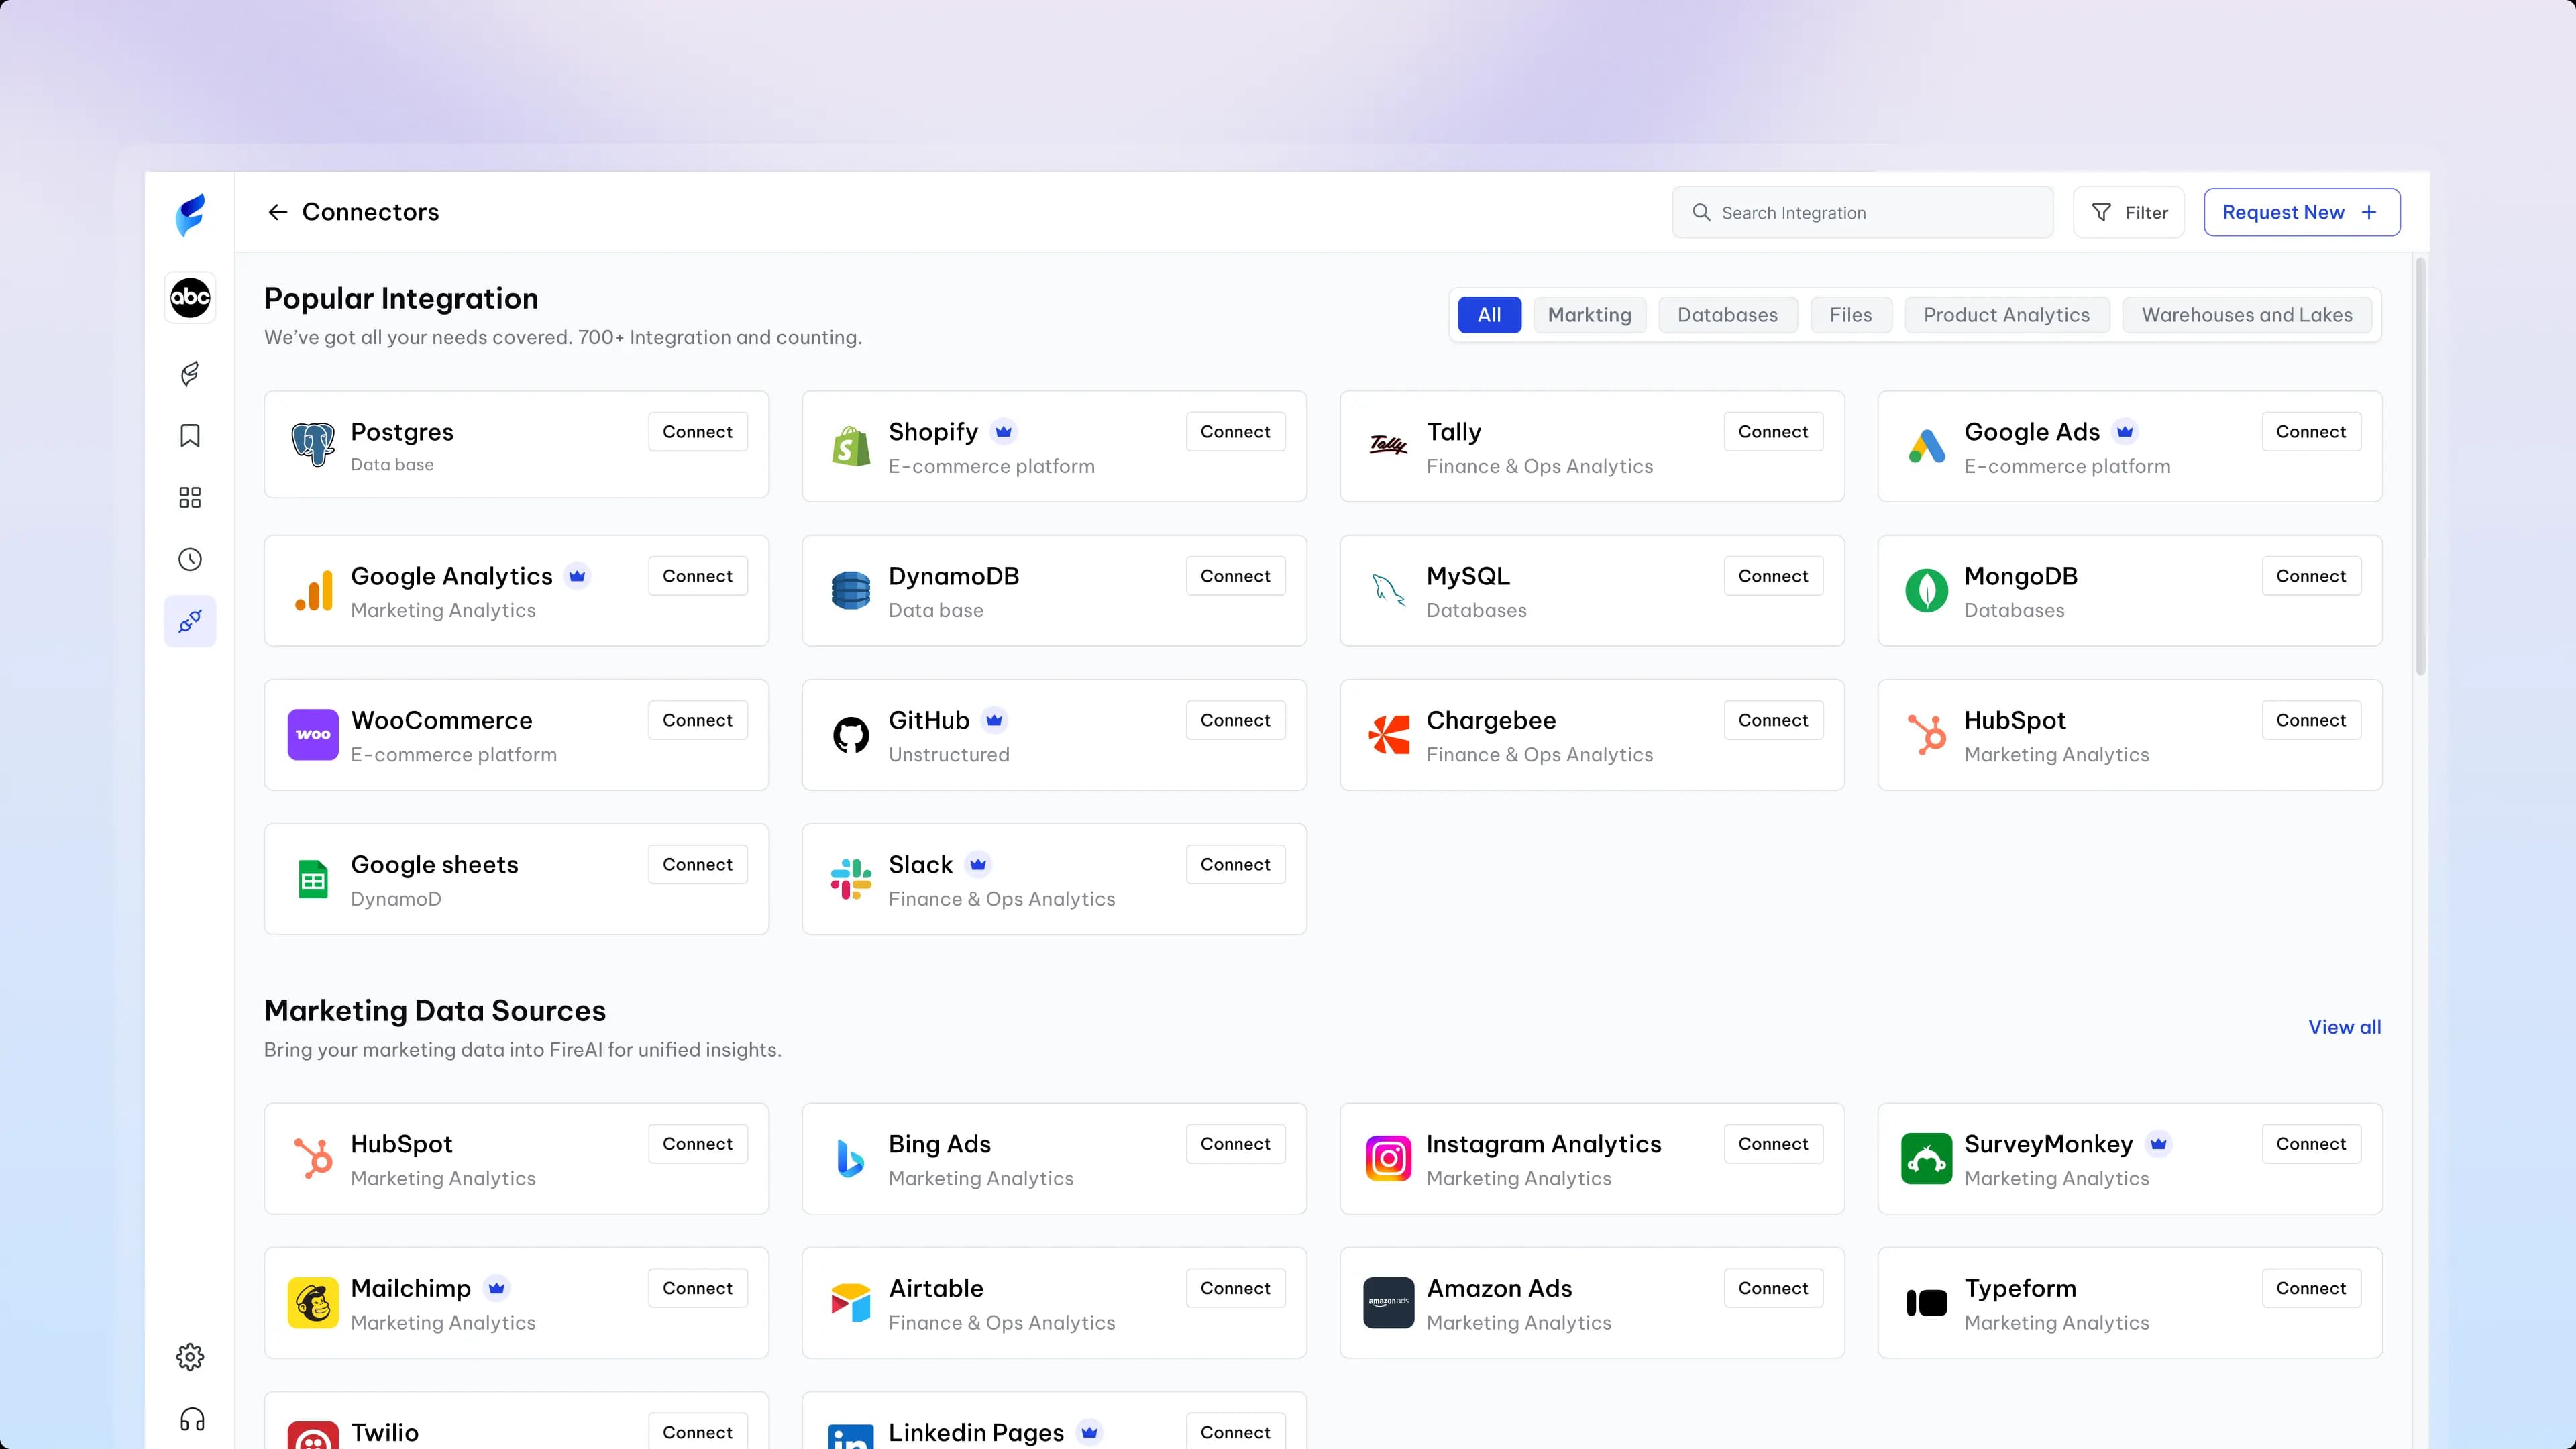Click the Postgres elephant logo

click(x=313, y=445)
